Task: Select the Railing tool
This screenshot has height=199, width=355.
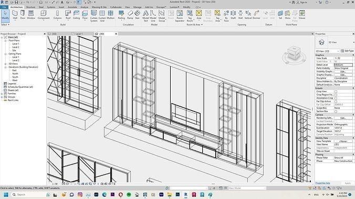Action: tap(121, 15)
